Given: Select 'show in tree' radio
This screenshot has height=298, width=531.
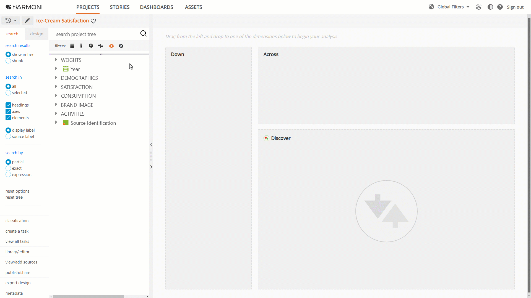Looking at the screenshot, I should [8, 55].
